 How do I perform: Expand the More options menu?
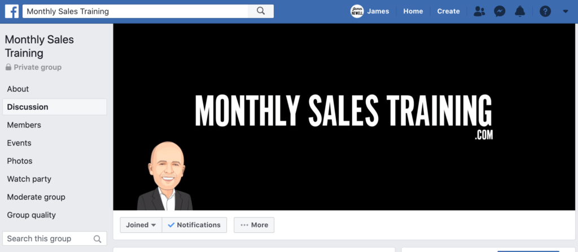(254, 225)
